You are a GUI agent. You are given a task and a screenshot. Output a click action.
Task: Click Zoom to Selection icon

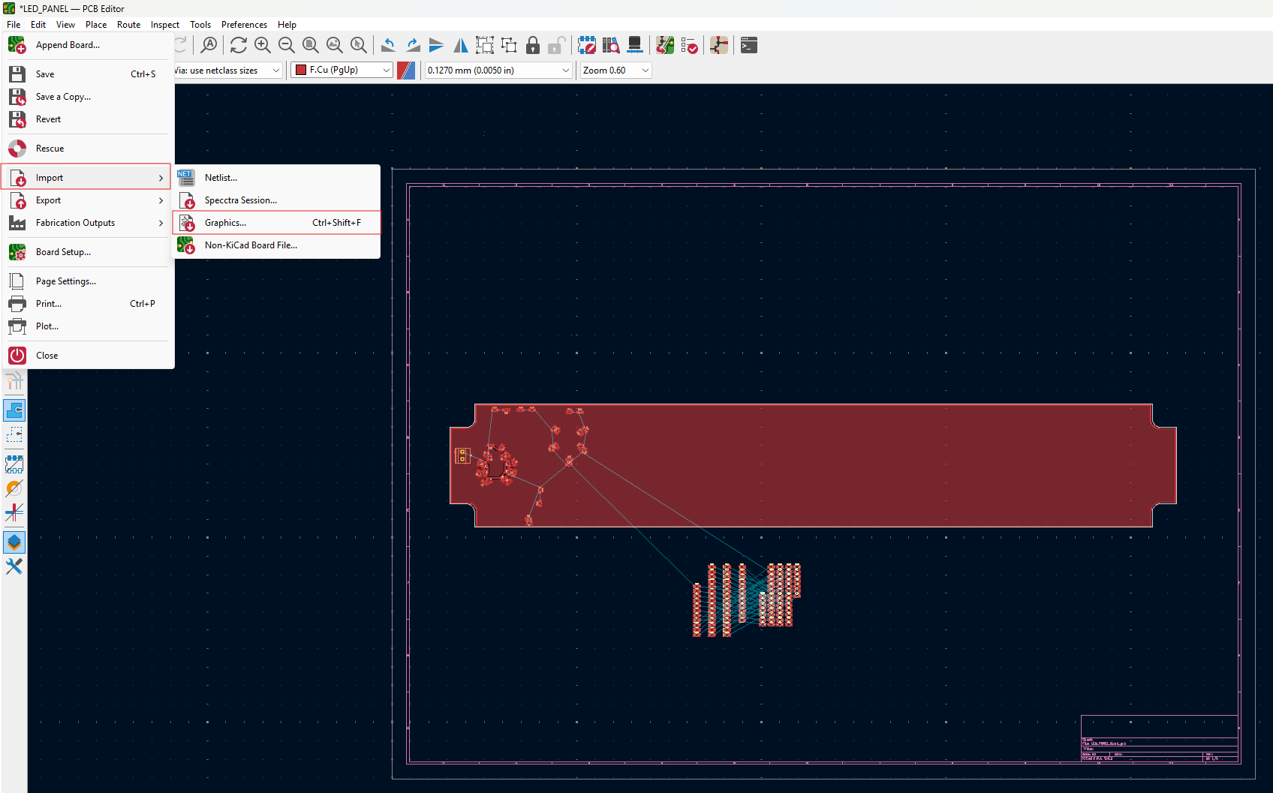click(359, 45)
